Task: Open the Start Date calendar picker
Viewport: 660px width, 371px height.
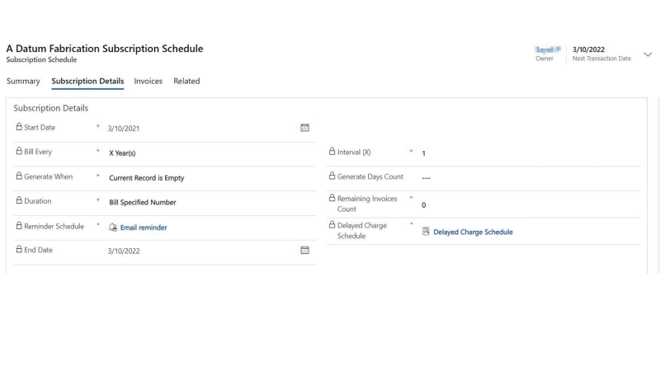Action: point(304,128)
